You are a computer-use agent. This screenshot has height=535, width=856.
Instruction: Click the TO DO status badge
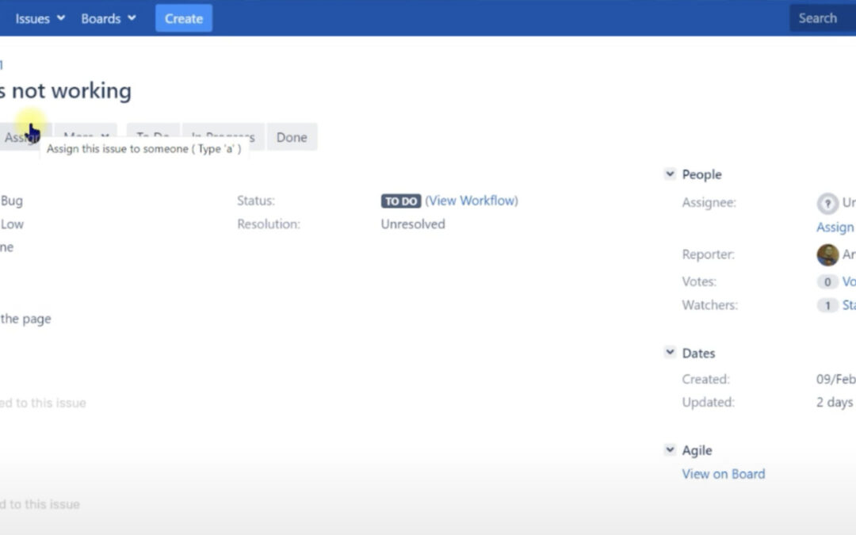[x=401, y=201]
